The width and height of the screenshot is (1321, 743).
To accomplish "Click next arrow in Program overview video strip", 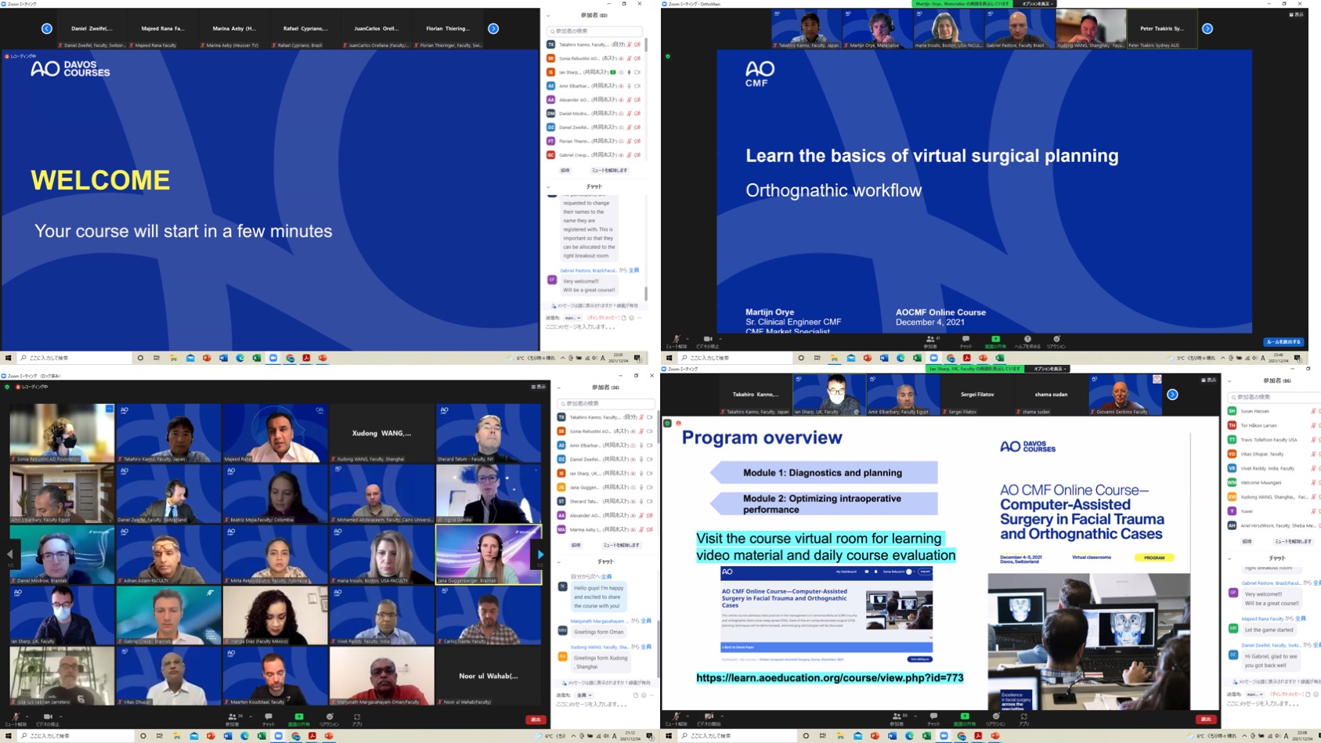I will point(1172,395).
